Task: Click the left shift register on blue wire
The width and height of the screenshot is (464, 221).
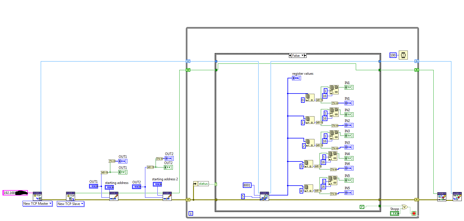Action: point(188,61)
